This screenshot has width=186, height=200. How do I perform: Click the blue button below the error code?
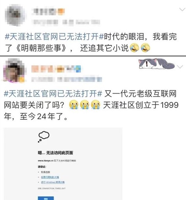click(46, 198)
